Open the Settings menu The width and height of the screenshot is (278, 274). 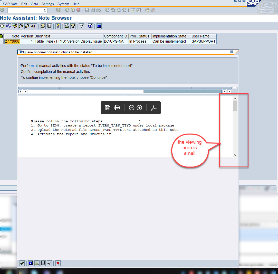pos(47,4)
